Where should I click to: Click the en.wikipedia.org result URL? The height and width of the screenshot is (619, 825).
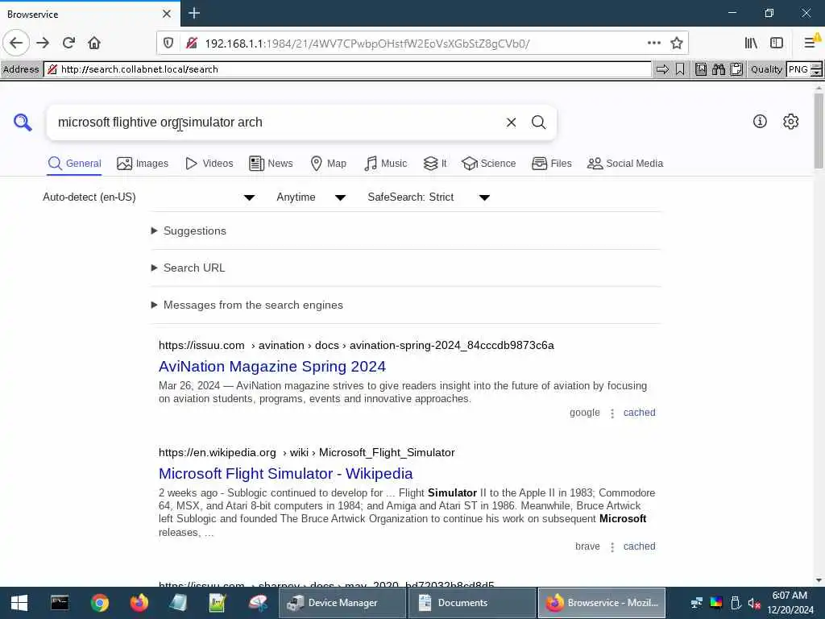pos(307,453)
